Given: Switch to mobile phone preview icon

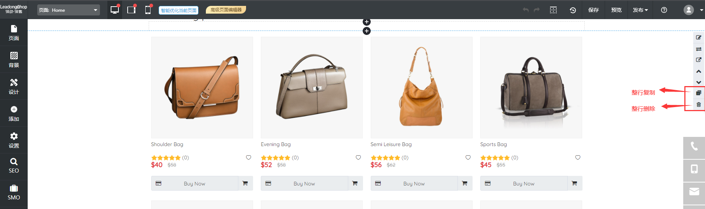Looking at the screenshot, I should click(148, 10).
